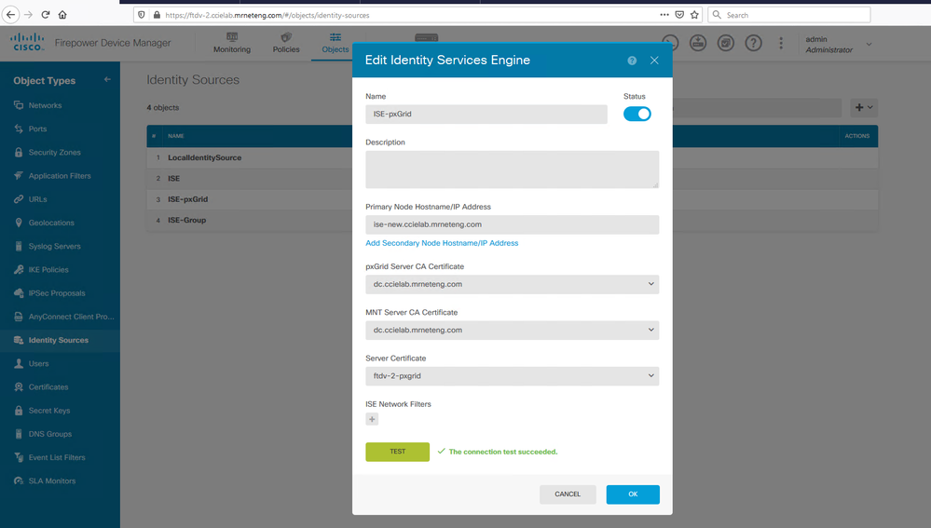Open Geolocations object type
The image size is (931, 528).
coord(51,223)
